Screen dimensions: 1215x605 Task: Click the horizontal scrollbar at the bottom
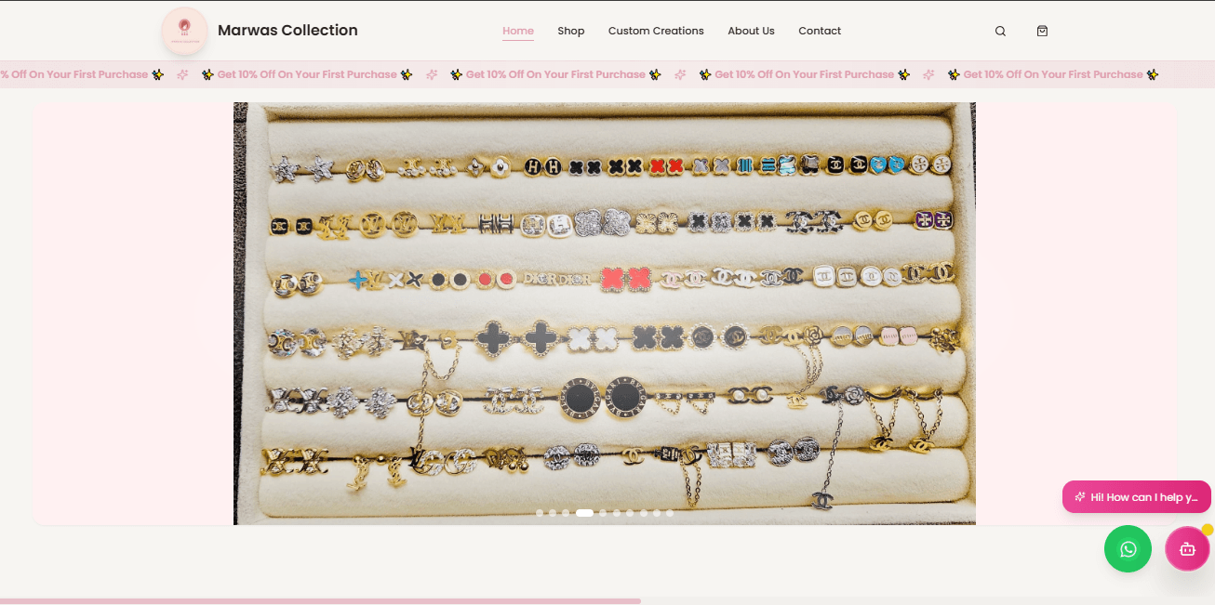coord(320,601)
